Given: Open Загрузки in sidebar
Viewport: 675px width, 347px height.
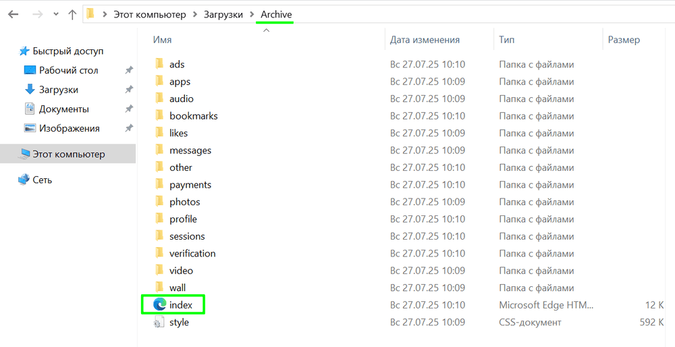Looking at the screenshot, I should 59,90.
